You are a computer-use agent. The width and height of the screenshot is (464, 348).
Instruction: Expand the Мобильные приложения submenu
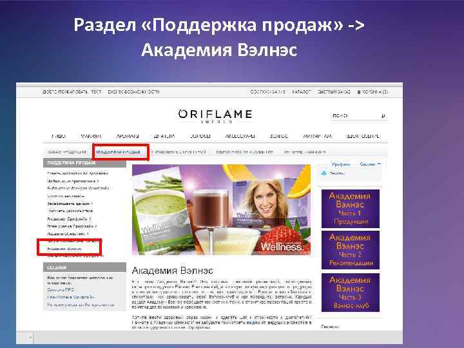coord(73,181)
